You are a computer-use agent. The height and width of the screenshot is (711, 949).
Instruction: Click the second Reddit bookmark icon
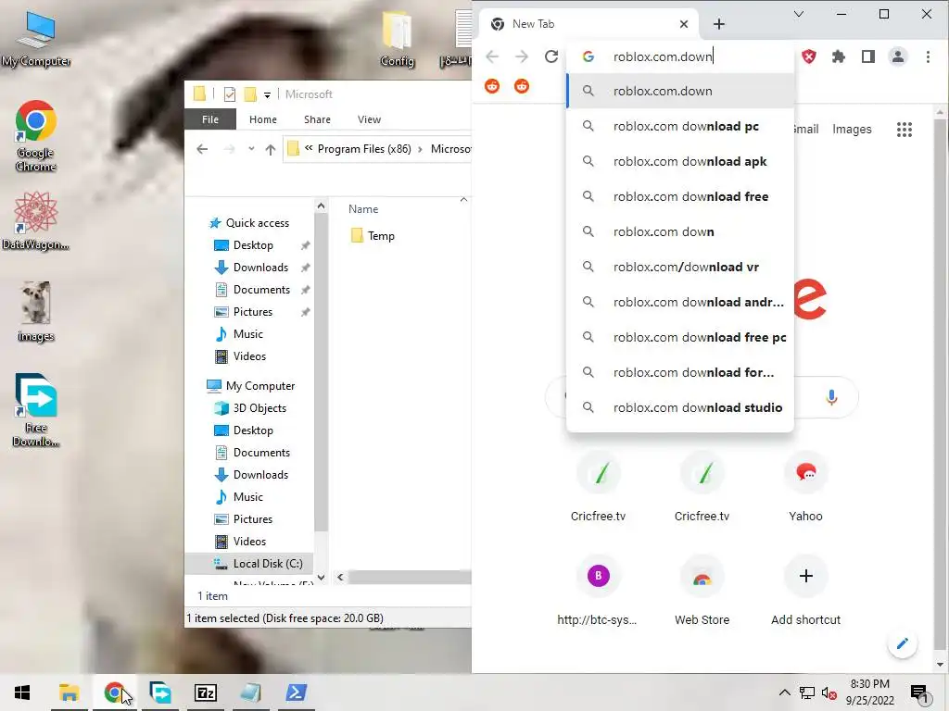pyautogui.click(x=521, y=86)
